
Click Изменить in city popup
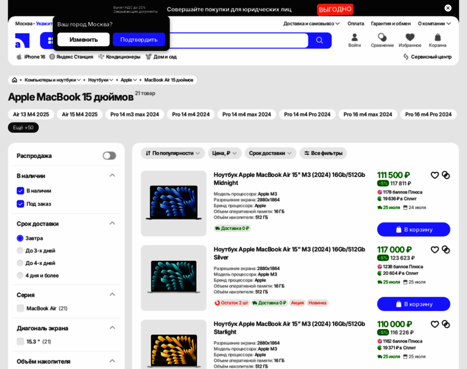[x=84, y=39]
